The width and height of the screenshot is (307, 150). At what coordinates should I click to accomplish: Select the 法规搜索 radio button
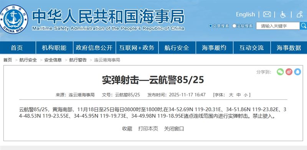tap(234, 26)
